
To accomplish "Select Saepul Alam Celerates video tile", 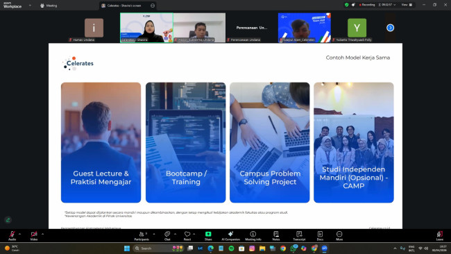I will point(305,28).
